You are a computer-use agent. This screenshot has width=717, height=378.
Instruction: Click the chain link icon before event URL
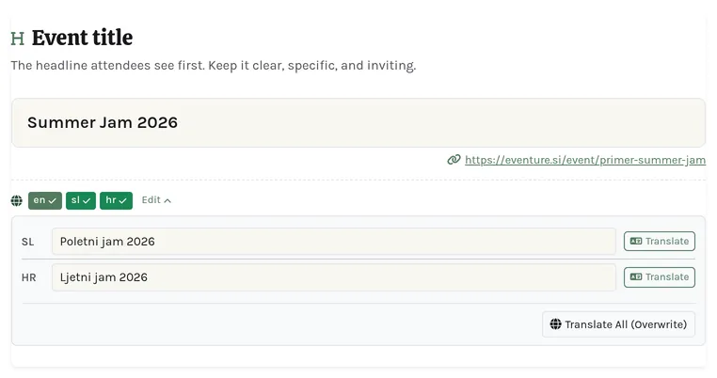click(x=454, y=160)
